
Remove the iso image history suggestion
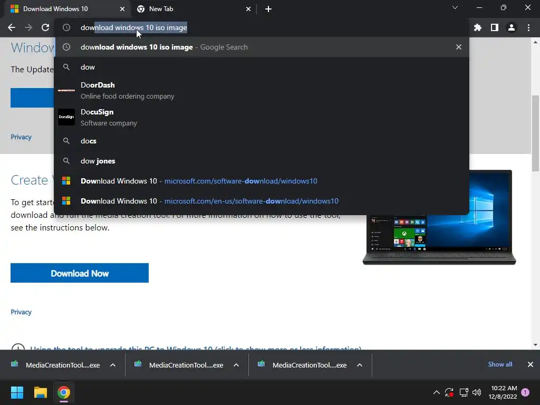pyautogui.click(x=458, y=47)
